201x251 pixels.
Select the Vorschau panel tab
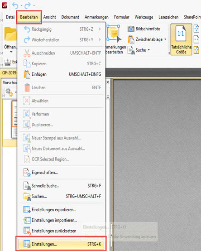coord(10,82)
